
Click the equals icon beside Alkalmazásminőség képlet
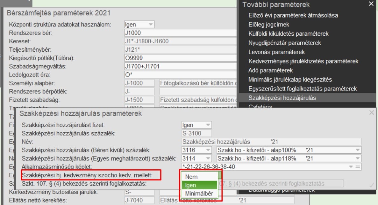click(358, 166)
